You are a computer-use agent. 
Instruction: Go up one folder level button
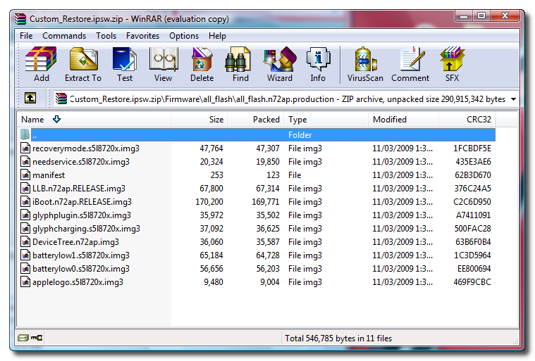[30, 99]
